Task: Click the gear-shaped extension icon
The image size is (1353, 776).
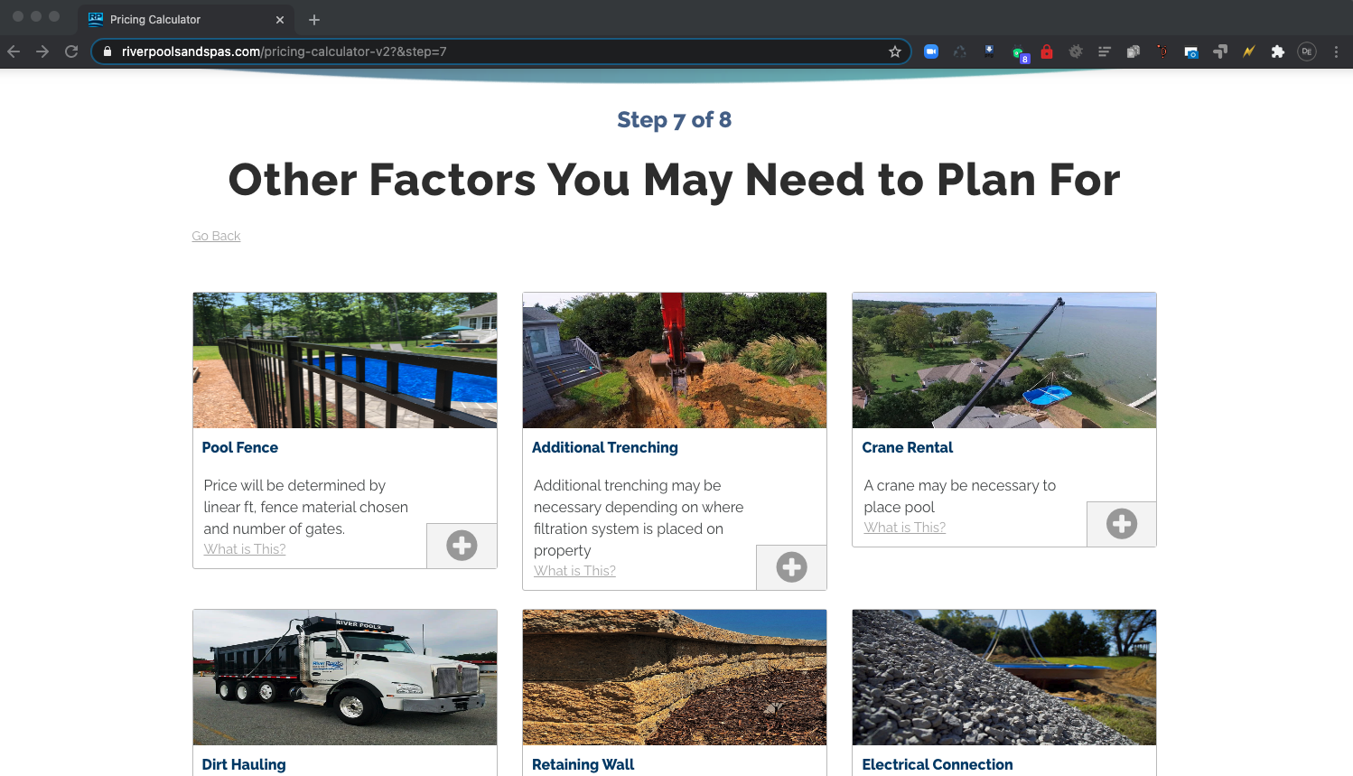Action: tap(1076, 51)
